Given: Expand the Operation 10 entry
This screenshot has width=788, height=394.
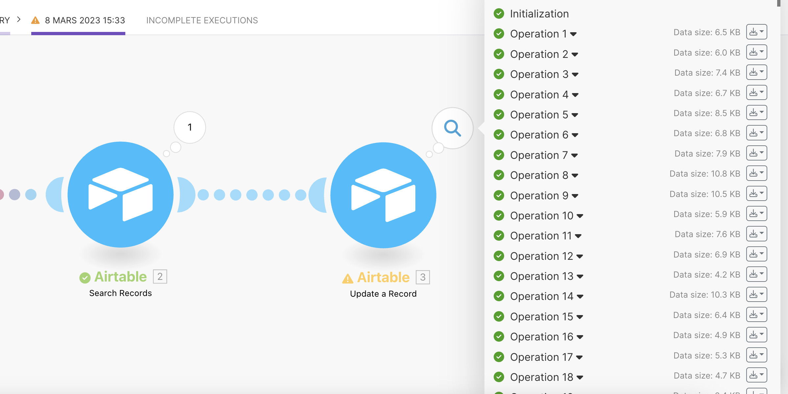Looking at the screenshot, I should click(x=580, y=216).
